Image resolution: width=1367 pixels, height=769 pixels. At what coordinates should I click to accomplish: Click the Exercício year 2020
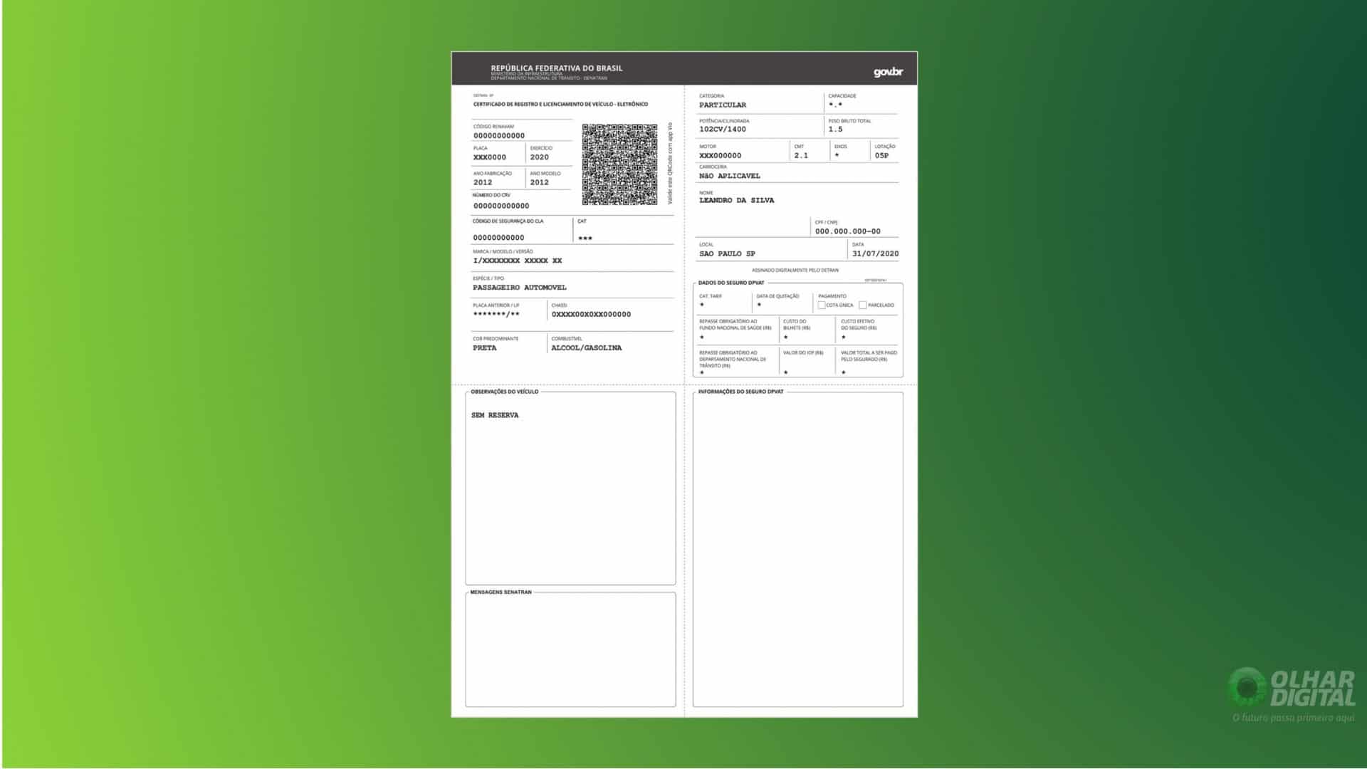coord(540,157)
